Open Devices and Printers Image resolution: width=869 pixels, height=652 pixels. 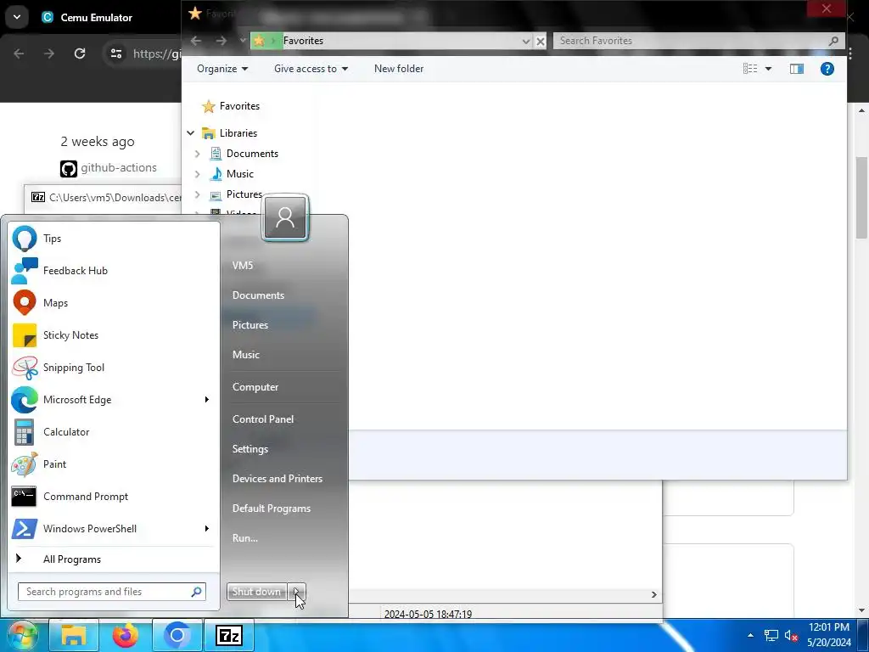pyautogui.click(x=278, y=479)
